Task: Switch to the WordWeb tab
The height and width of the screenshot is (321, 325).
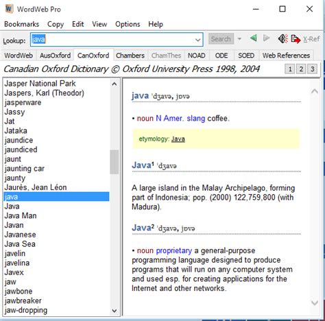Action: (19, 56)
